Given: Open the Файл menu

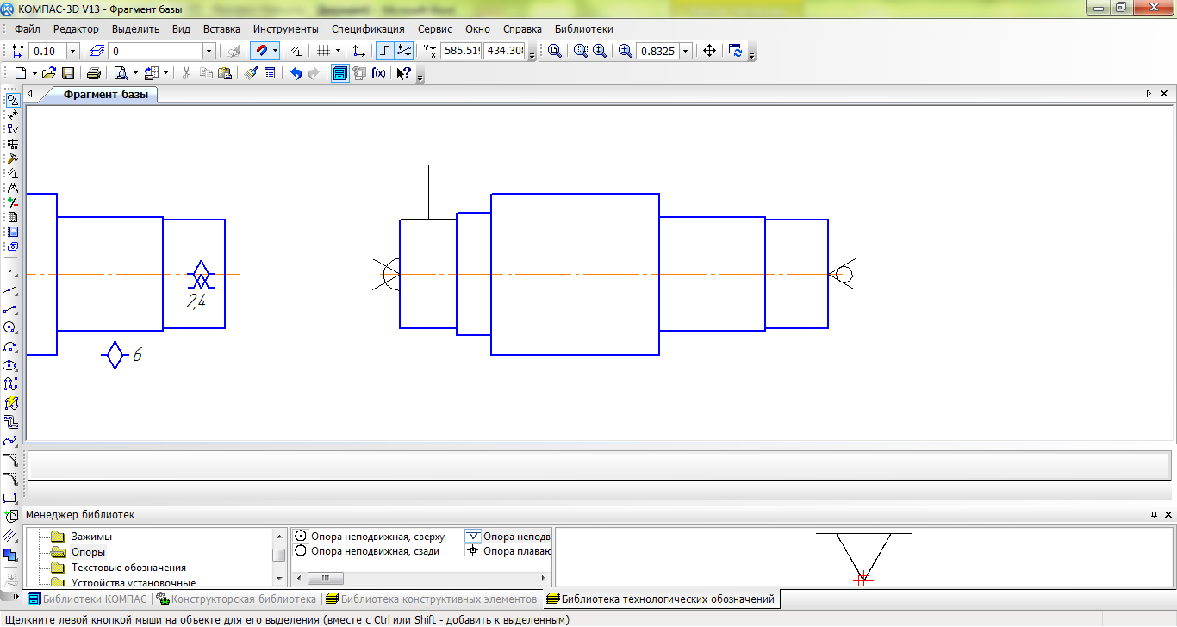Looking at the screenshot, I should (28, 28).
